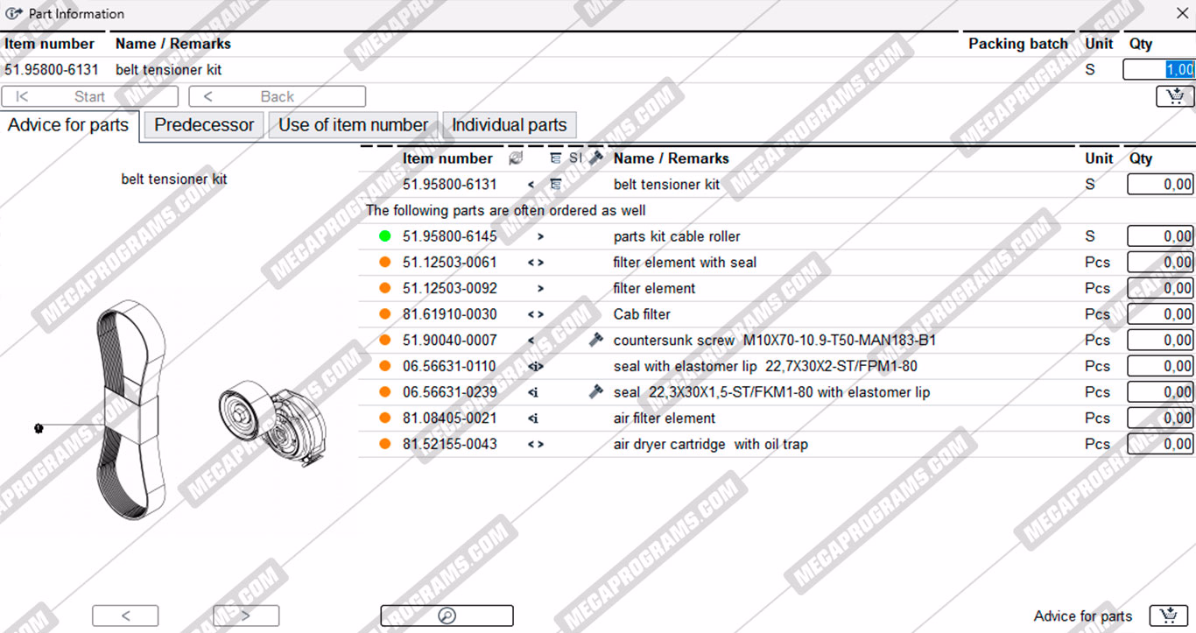Click the Advice for parts cart button
This screenshot has height=633, width=1196.
click(x=1167, y=615)
